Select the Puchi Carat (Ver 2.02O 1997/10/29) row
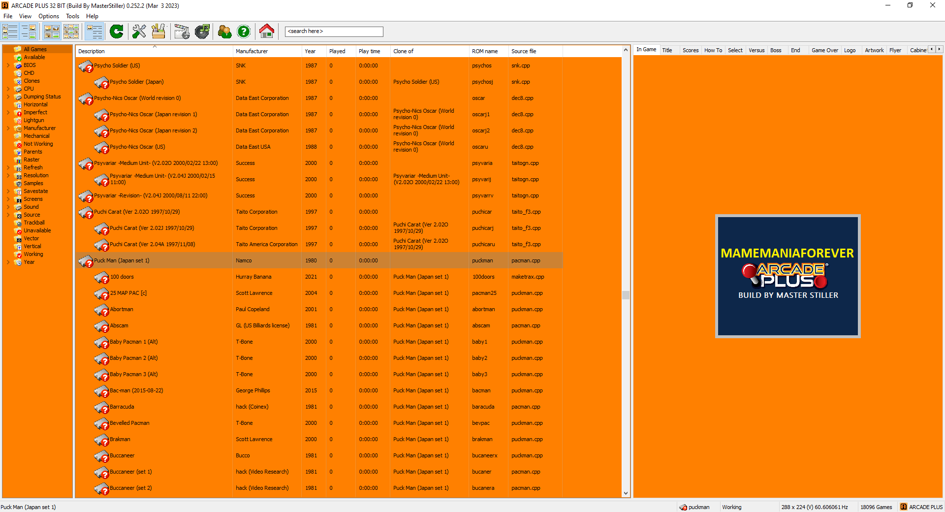The width and height of the screenshot is (945, 512). pyautogui.click(x=319, y=212)
